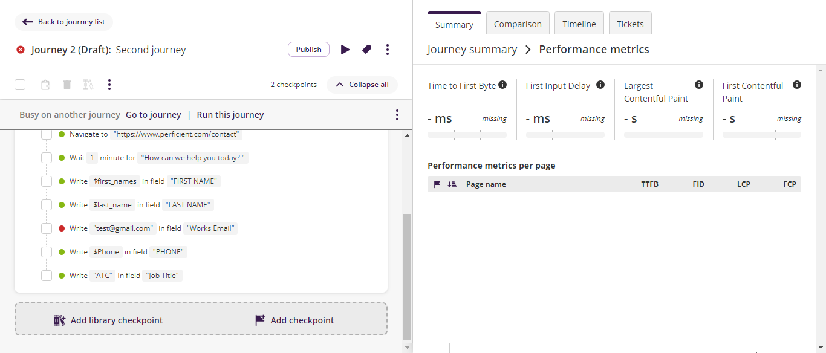Run the journey with the play icon
This screenshot has width=826, height=353.
pyautogui.click(x=345, y=50)
